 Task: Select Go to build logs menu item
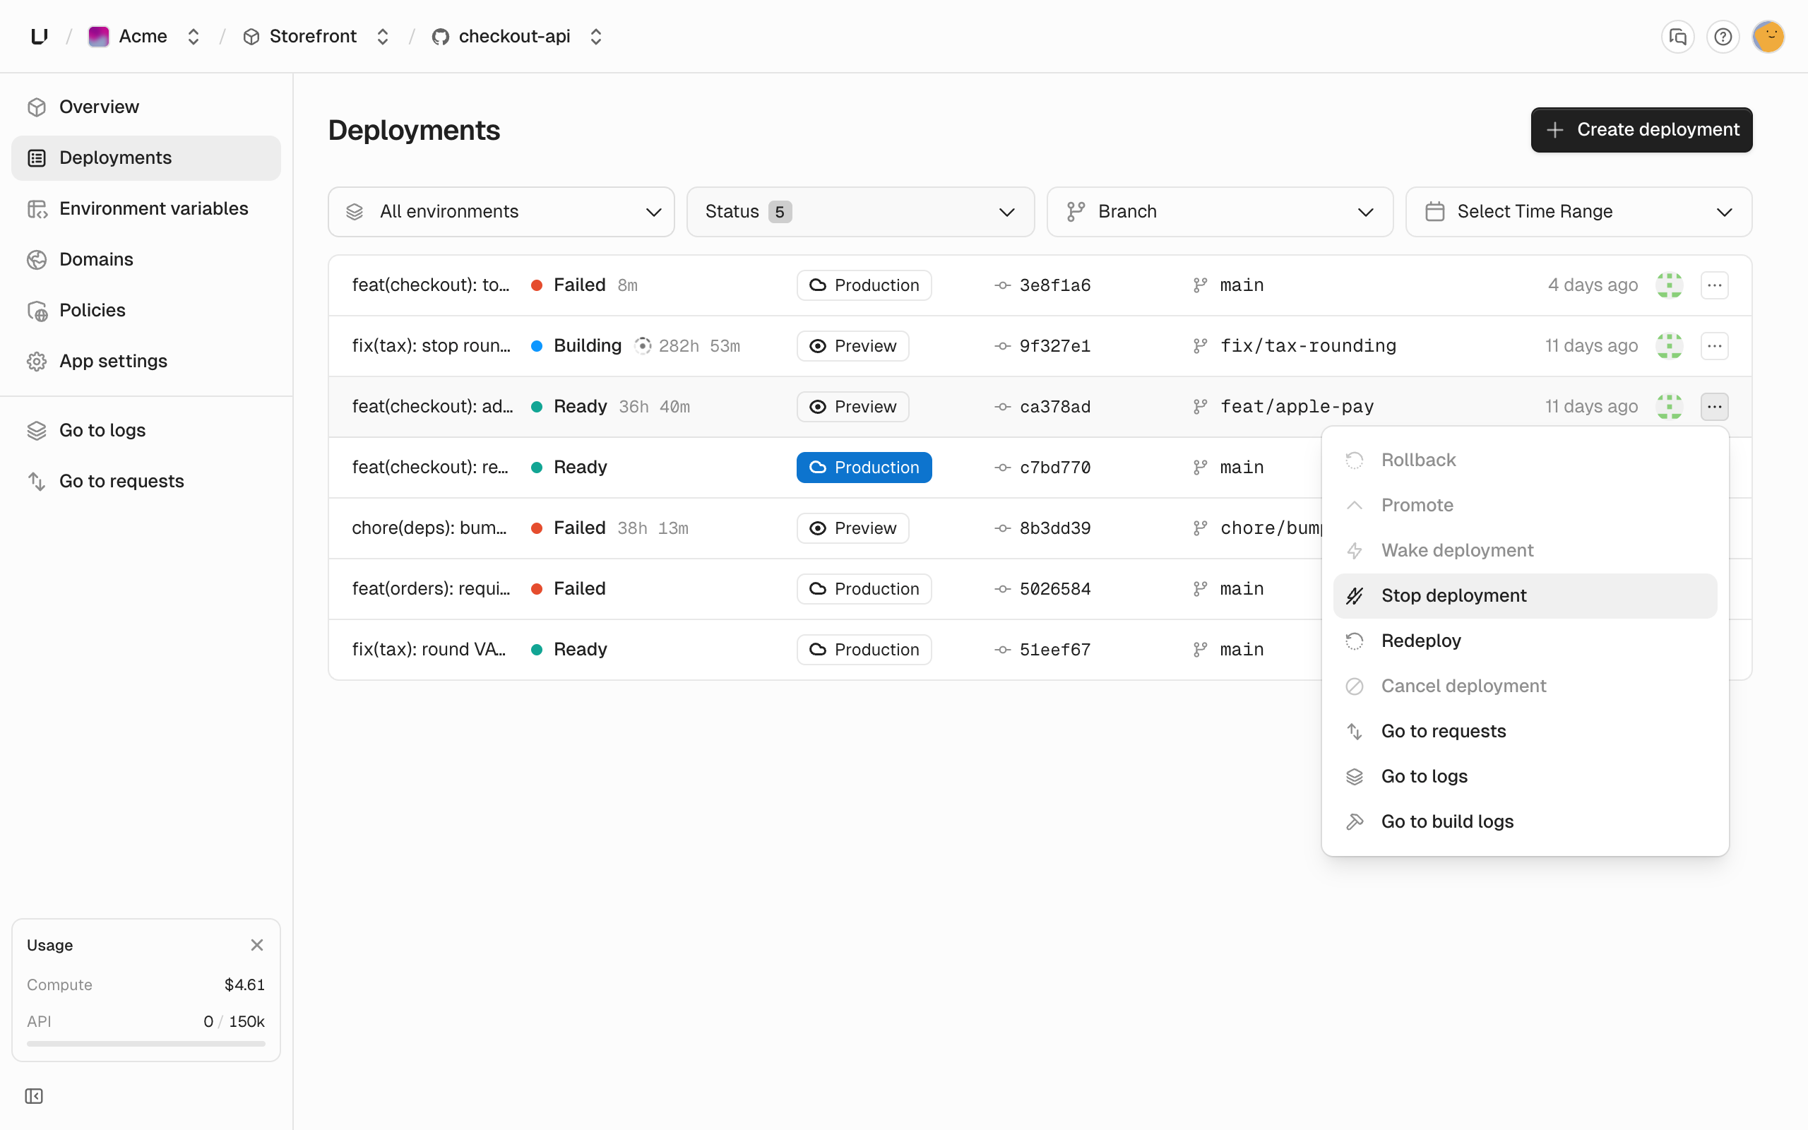(1525, 821)
